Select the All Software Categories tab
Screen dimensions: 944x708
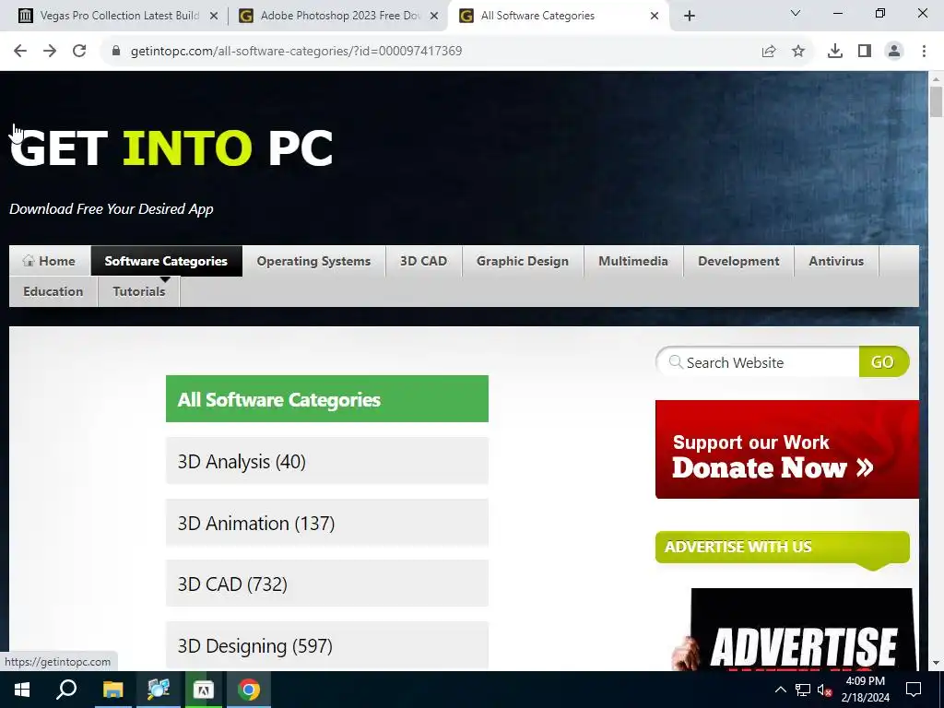[557, 16]
